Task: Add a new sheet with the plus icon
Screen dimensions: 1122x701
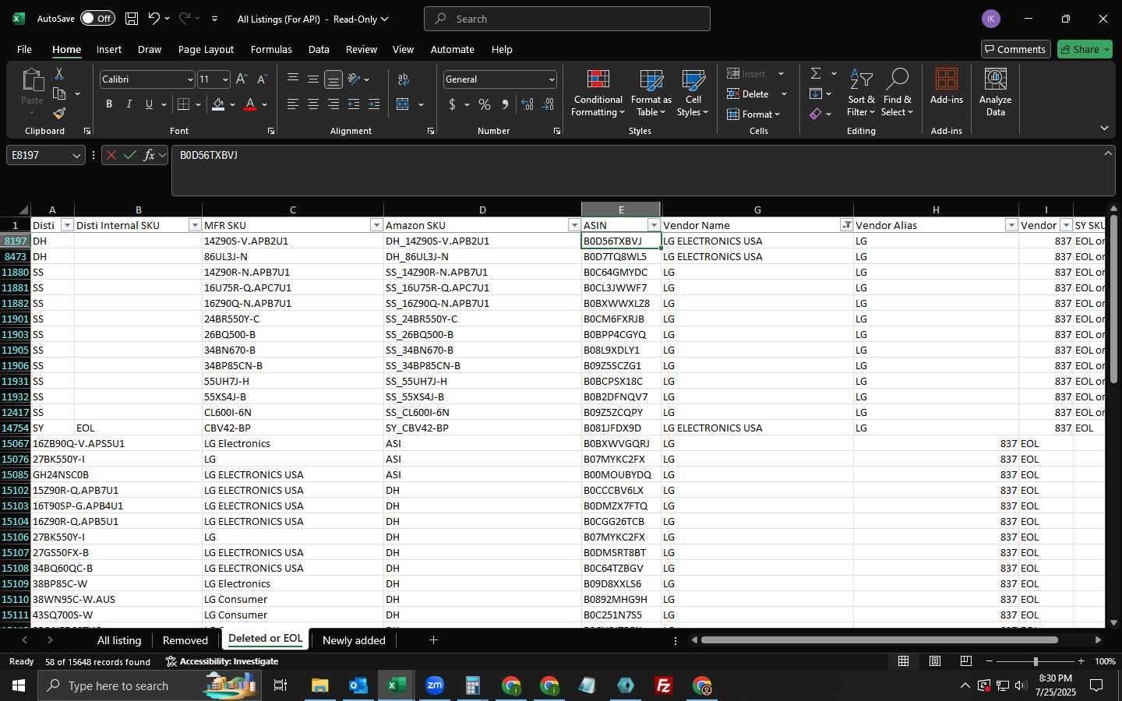Action: pyautogui.click(x=433, y=640)
